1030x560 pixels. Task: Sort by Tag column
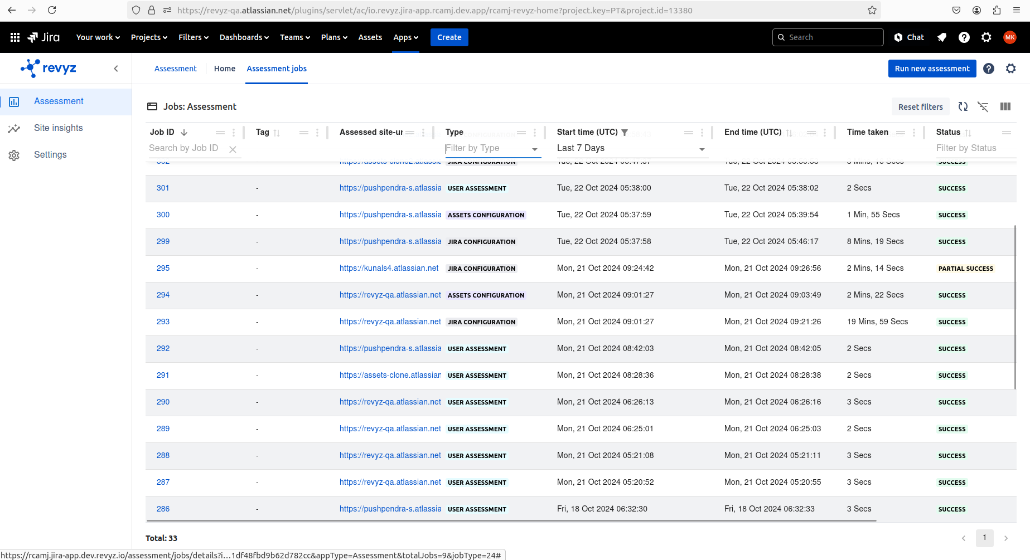[277, 133]
